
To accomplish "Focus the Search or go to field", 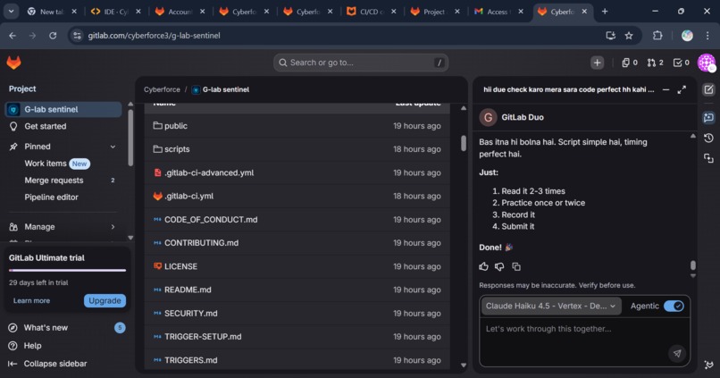I will (x=361, y=63).
